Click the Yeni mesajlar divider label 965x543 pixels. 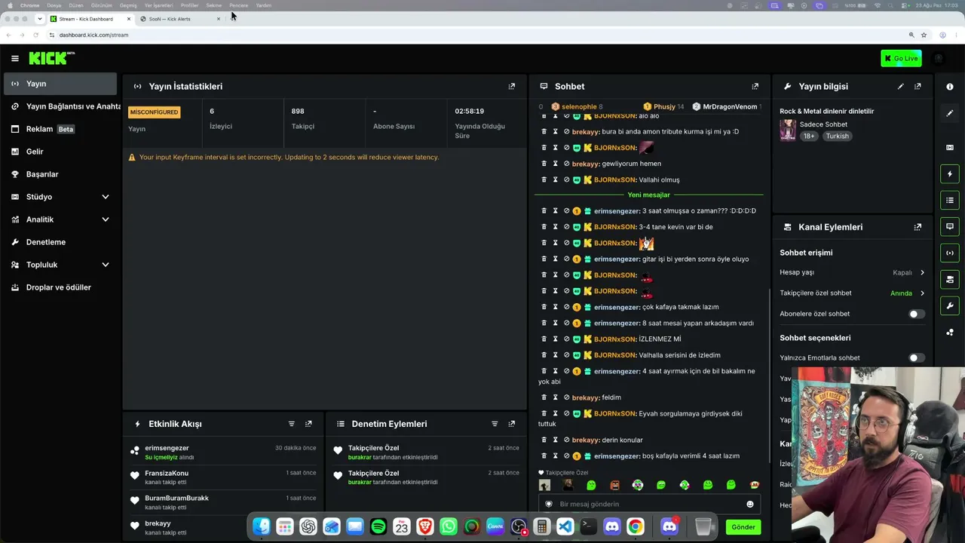click(x=648, y=195)
